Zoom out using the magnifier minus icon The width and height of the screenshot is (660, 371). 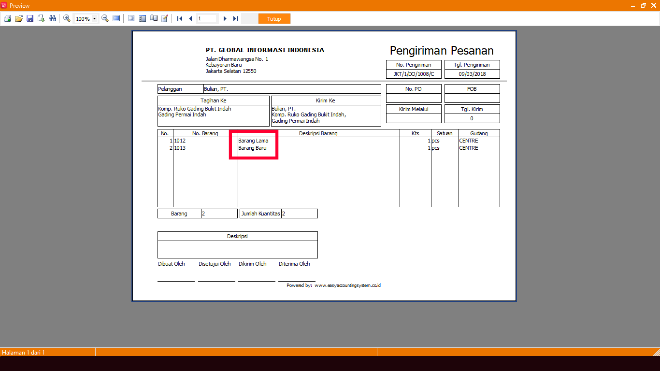(105, 19)
